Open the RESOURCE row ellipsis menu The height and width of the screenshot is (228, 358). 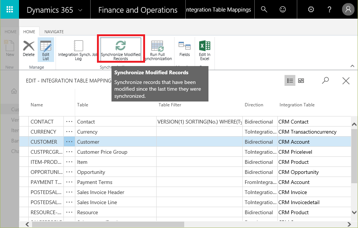click(69, 212)
